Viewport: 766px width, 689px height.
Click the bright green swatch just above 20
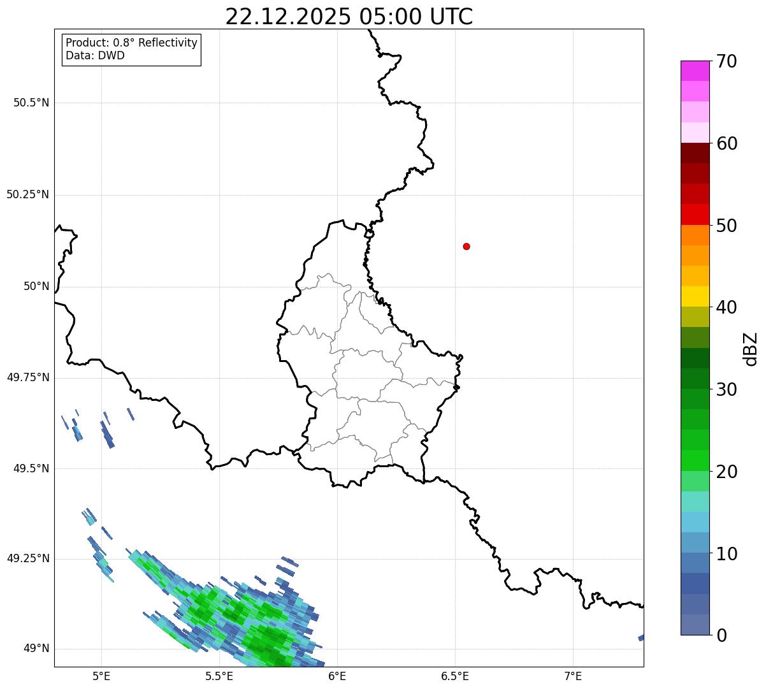695,461
